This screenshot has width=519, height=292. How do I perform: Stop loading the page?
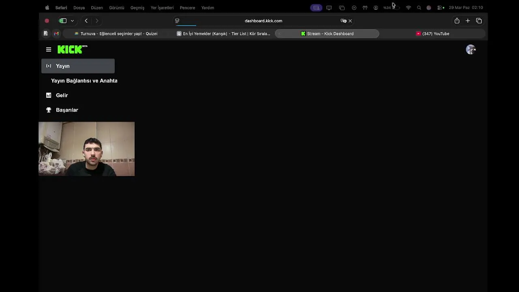tap(350, 21)
